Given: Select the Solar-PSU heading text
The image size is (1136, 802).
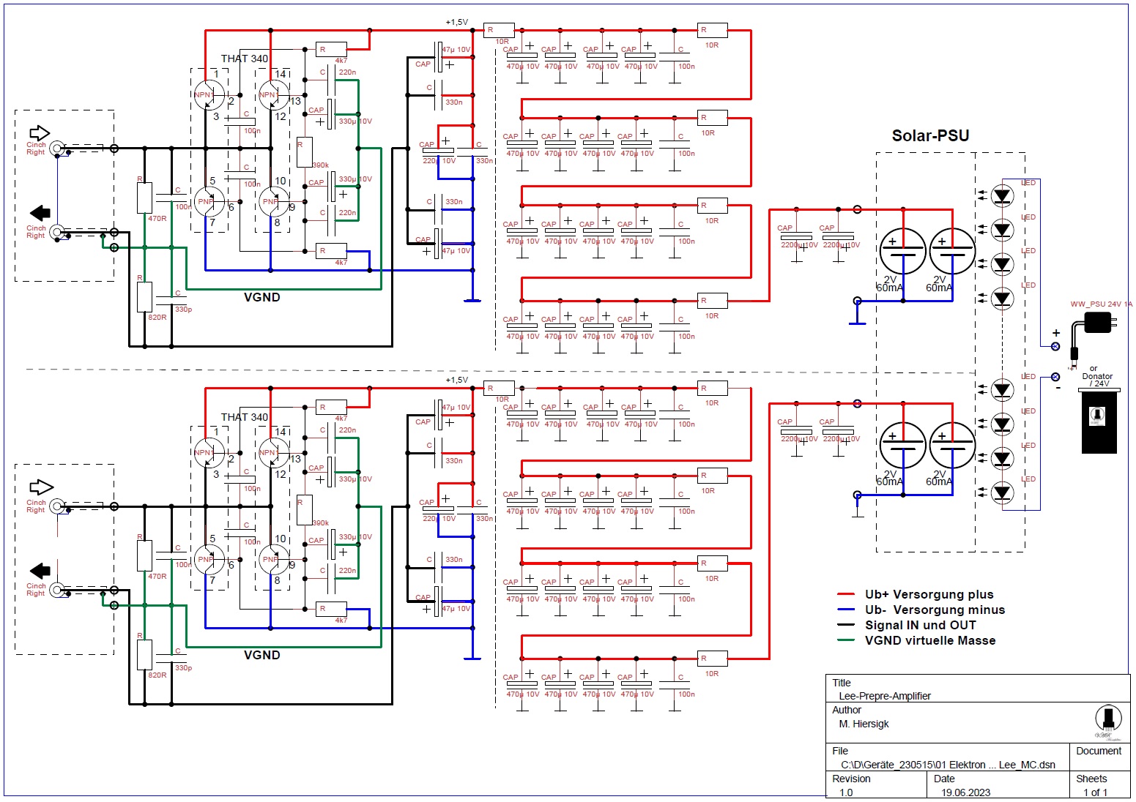Looking at the screenshot, I should tap(930, 136).
